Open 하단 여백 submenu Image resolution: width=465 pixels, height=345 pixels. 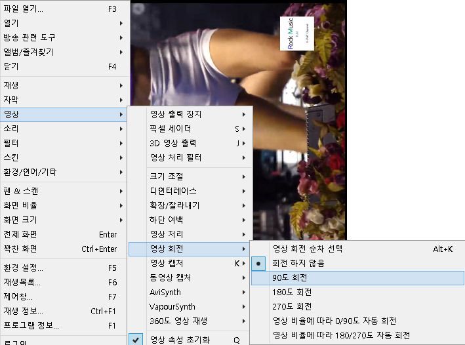(190, 220)
